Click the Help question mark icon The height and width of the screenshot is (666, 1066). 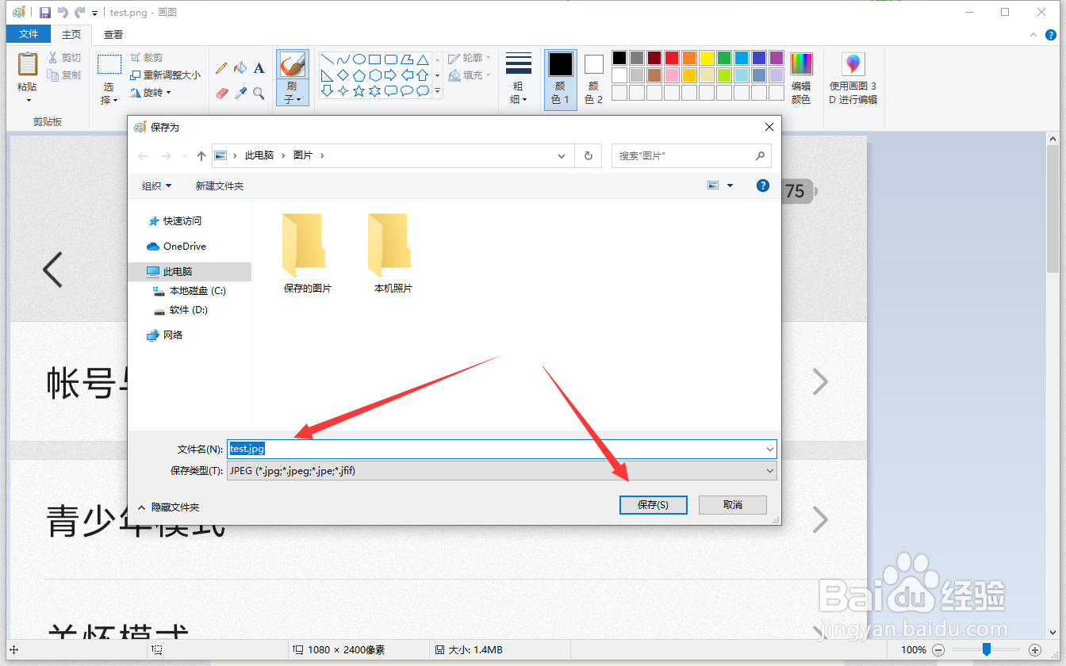click(x=763, y=186)
